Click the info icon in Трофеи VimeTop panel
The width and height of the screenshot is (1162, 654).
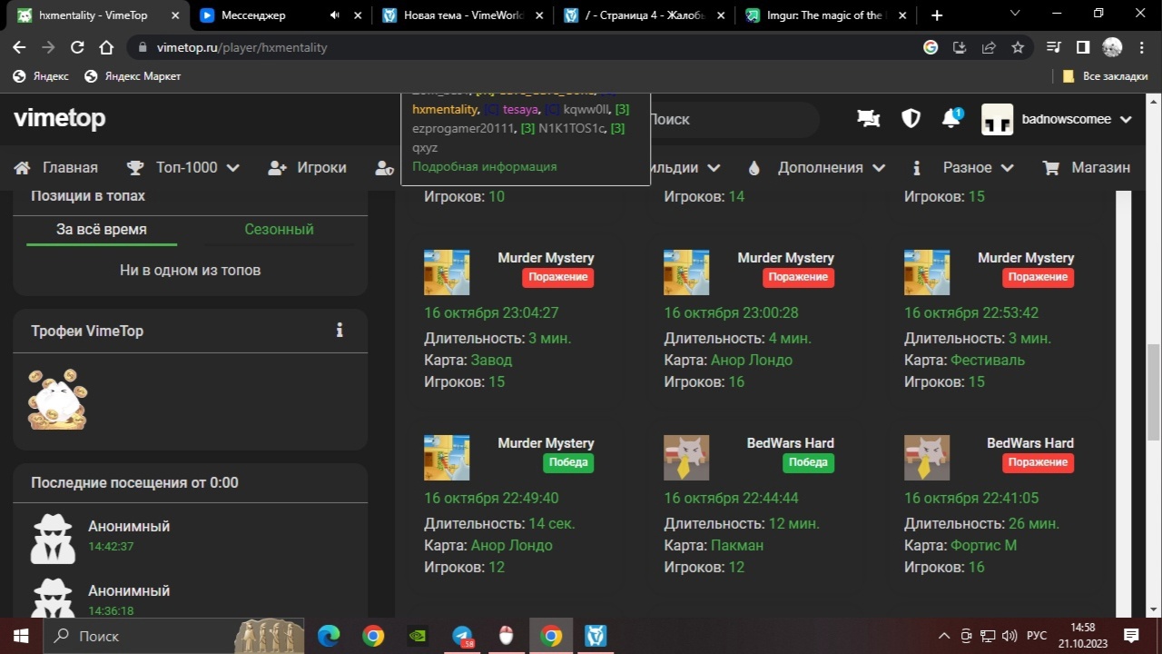click(340, 331)
